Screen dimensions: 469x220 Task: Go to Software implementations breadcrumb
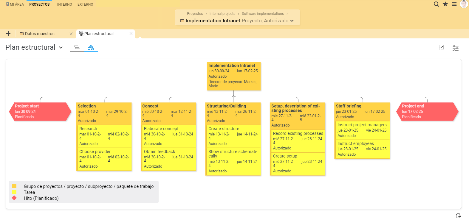point(263,14)
